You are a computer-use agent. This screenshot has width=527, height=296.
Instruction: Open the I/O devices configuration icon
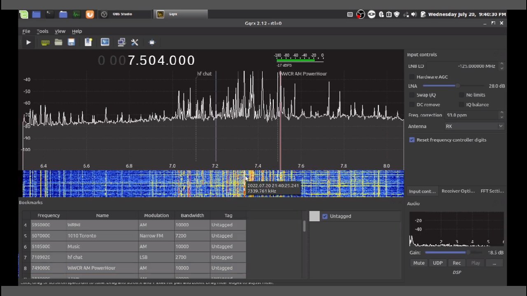point(45,42)
